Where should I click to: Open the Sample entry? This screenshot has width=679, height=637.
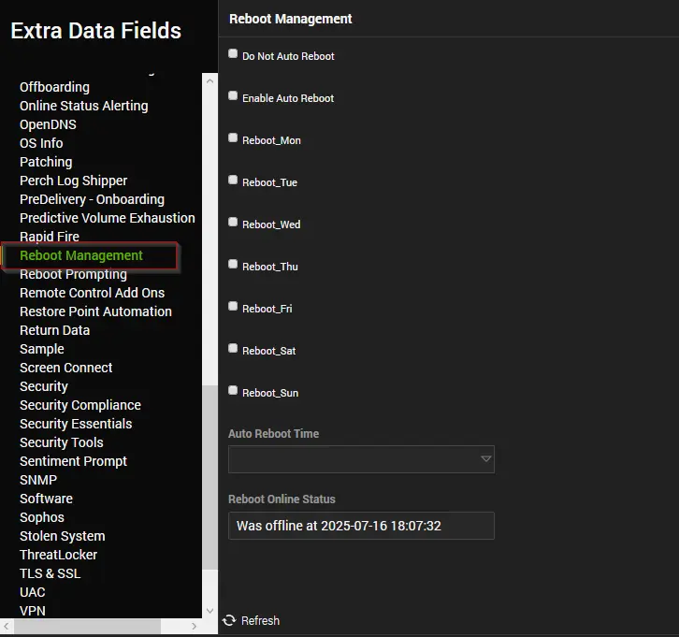(42, 349)
